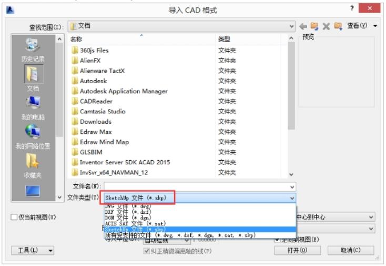386x266 pixels.
Task: Select the Camtasia Studio folder
Action: 98,112
